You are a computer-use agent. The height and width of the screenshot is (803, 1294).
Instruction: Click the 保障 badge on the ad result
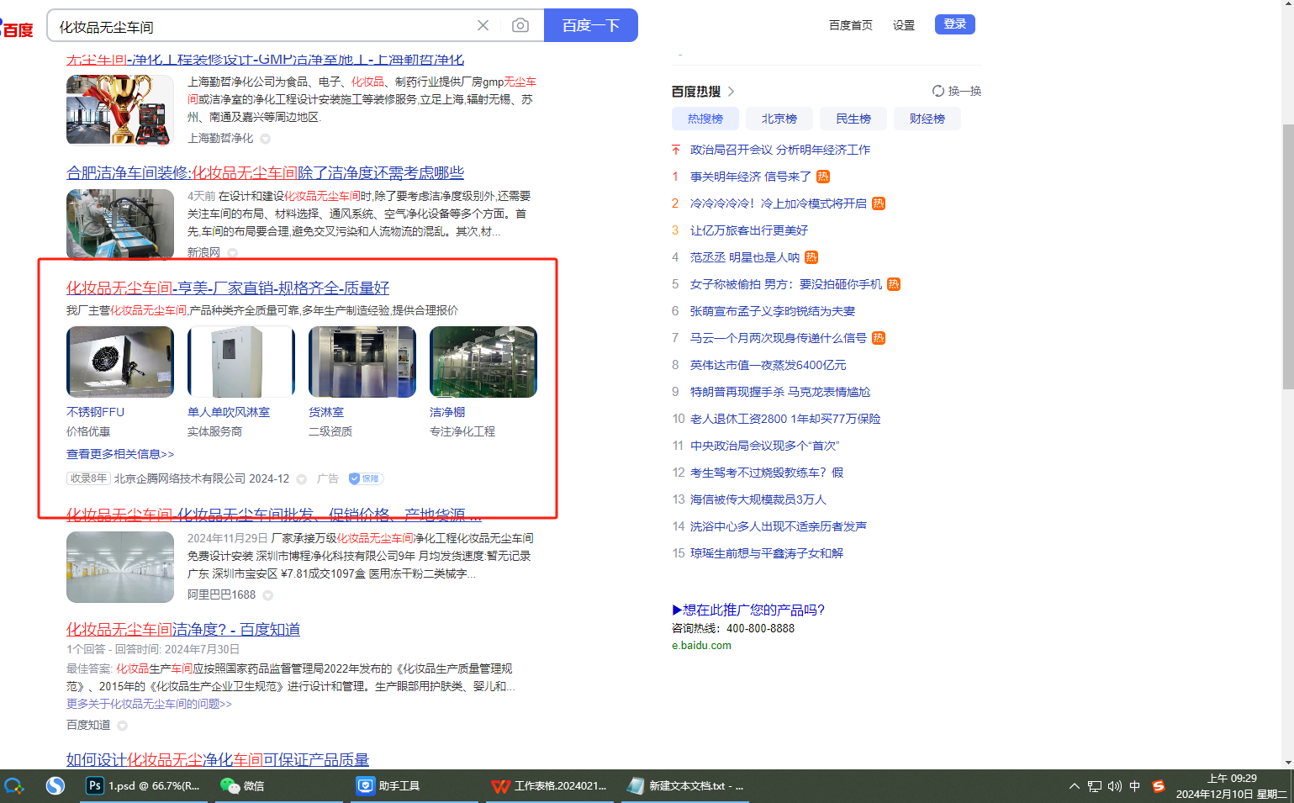[366, 478]
